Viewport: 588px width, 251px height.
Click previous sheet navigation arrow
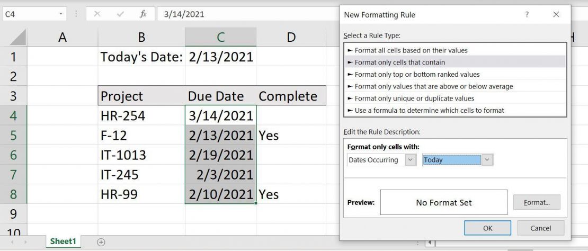coord(12,242)
